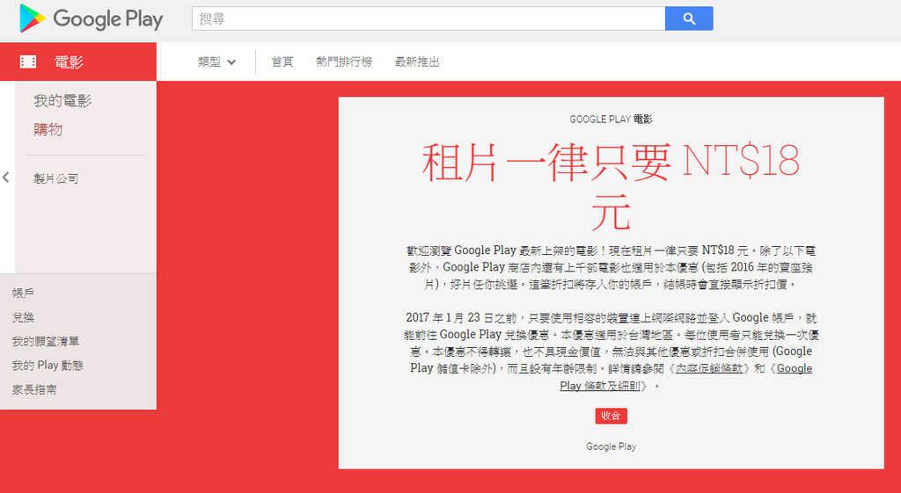Go to the 首頁 tab
Screen dimensions: 901x493
pos(282,62)
